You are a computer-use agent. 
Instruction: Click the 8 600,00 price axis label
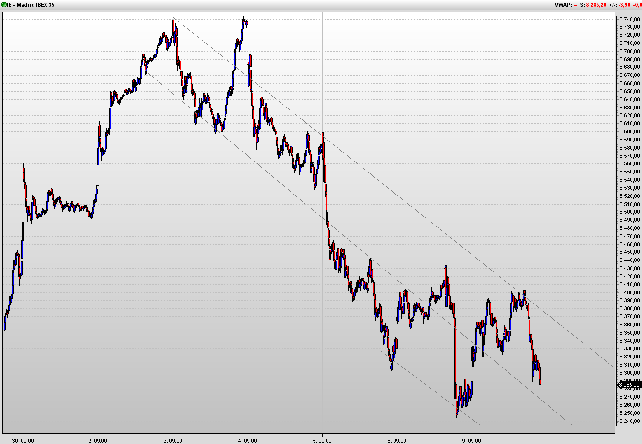(x=629, y=131)
